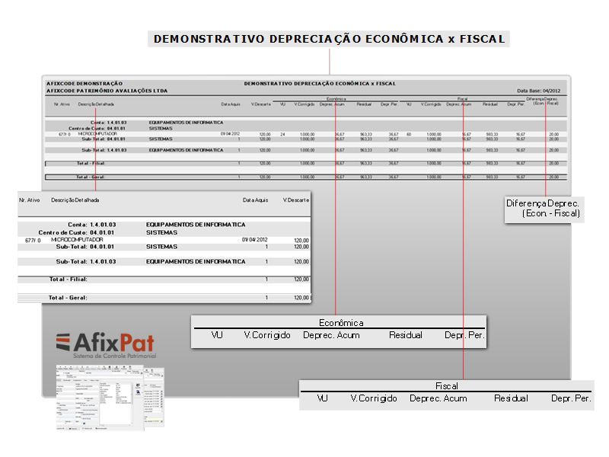Click 'Deprec. Acum' under the enlarged Econômica callout
This screenshot has width=609, height=457.
[x=331, y=335]
